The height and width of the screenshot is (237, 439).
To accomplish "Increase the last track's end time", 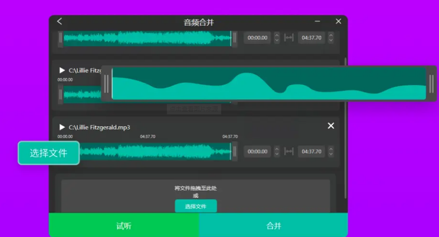I will coord(331,149).
